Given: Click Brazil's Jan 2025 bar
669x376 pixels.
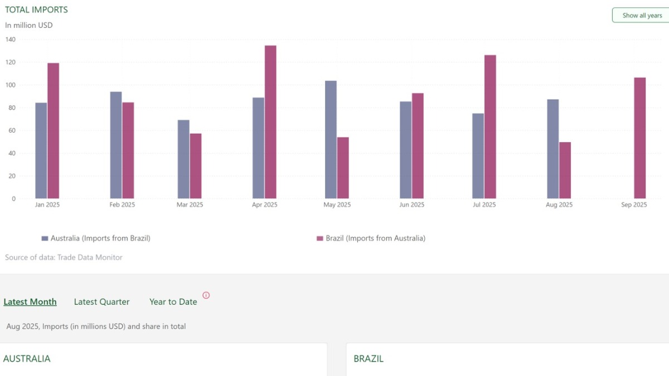Looking at the screenshot, I should tap(53, 131).
